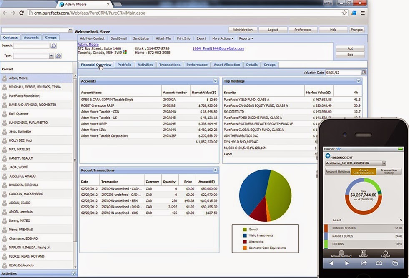Click the search magnifier icon beside Search field
This screenshot has height=278, width=409.
pos(53,46)
